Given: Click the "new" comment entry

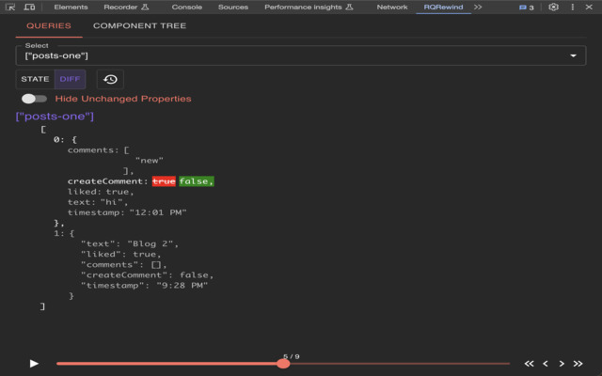Looking at the screenshot, I should click(x=150, y=161).
